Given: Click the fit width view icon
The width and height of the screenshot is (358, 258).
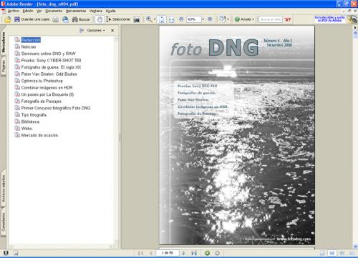Looking at the screenshot, I should pos(171,19).
